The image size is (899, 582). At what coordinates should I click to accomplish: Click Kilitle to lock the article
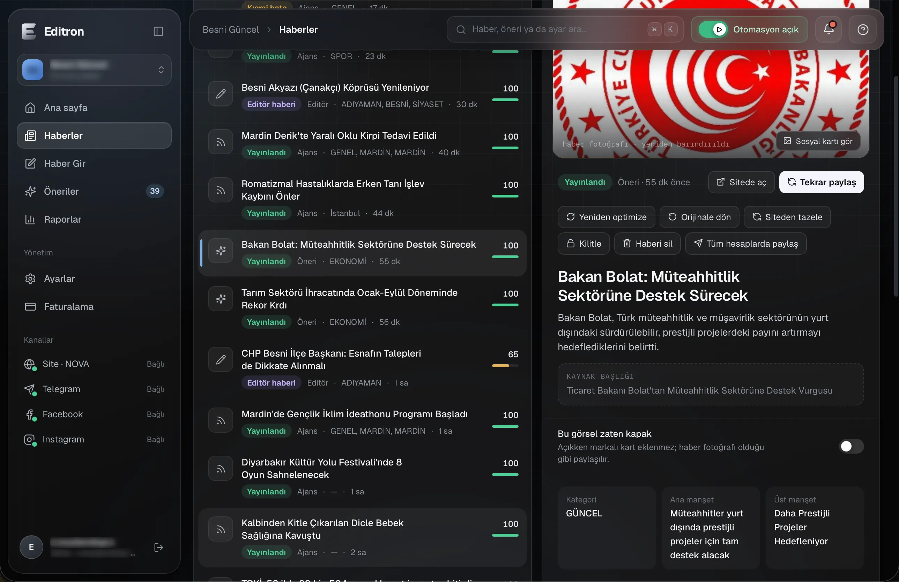click(584, 244)
